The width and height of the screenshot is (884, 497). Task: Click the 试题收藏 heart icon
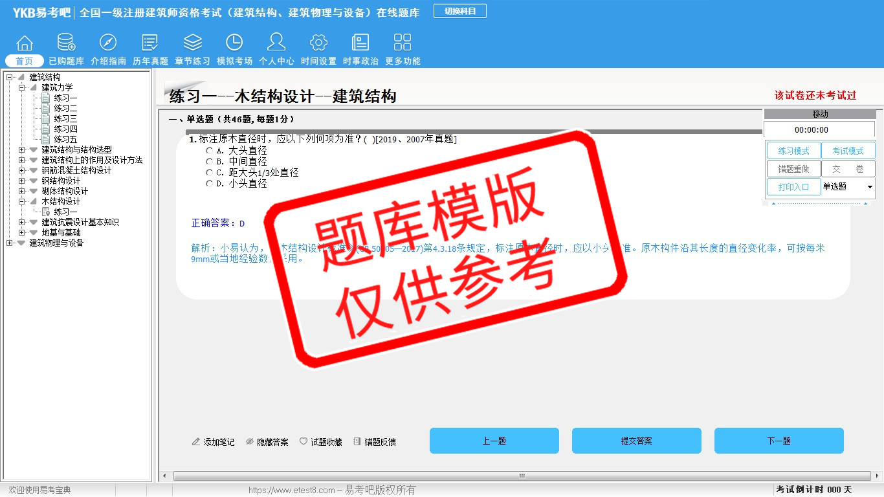coord(304,442)
